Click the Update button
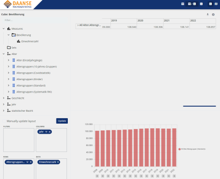The height and width of the screenshot is (179, 220). (x=62, y=121)
